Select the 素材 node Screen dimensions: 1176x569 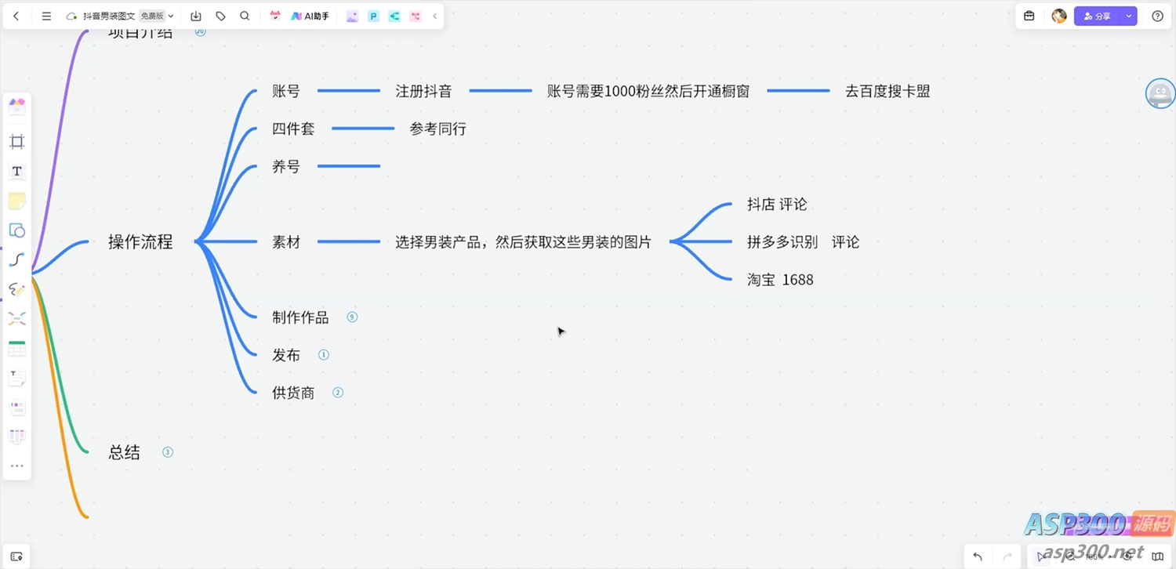(286, 242)
